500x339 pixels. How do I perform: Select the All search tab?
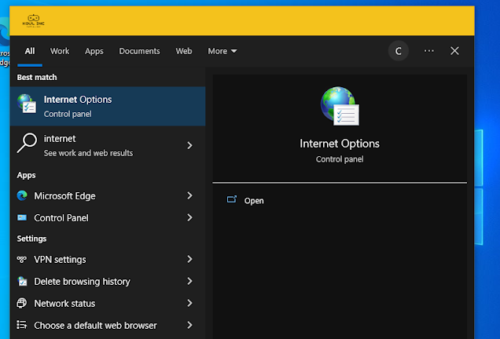coord(30,51)
